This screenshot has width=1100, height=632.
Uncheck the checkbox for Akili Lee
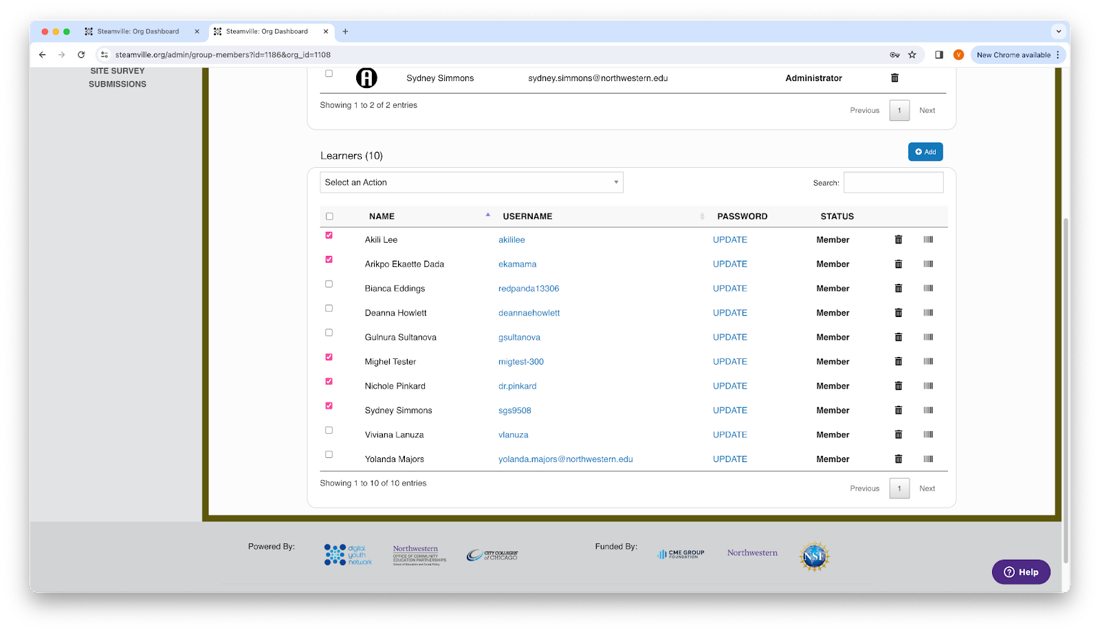pos(329,235)
